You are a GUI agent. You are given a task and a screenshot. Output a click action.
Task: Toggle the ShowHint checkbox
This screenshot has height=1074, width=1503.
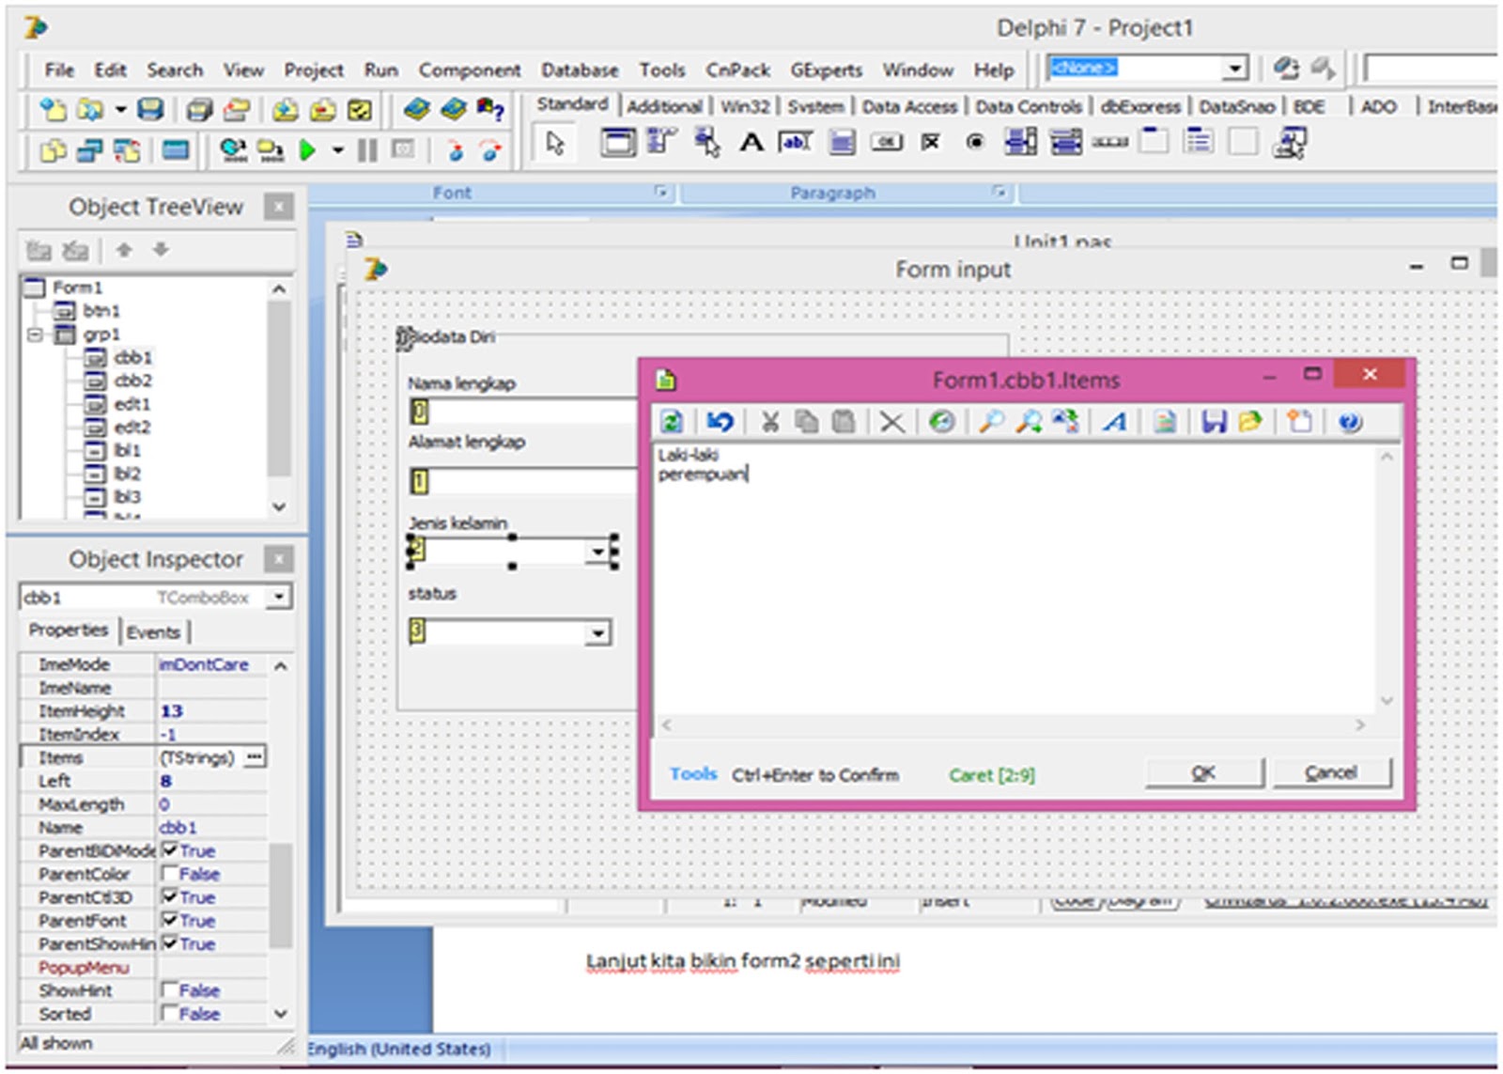pyautogui.click(x=170, y=990)
